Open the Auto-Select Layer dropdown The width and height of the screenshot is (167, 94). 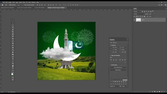coord(19,5)
